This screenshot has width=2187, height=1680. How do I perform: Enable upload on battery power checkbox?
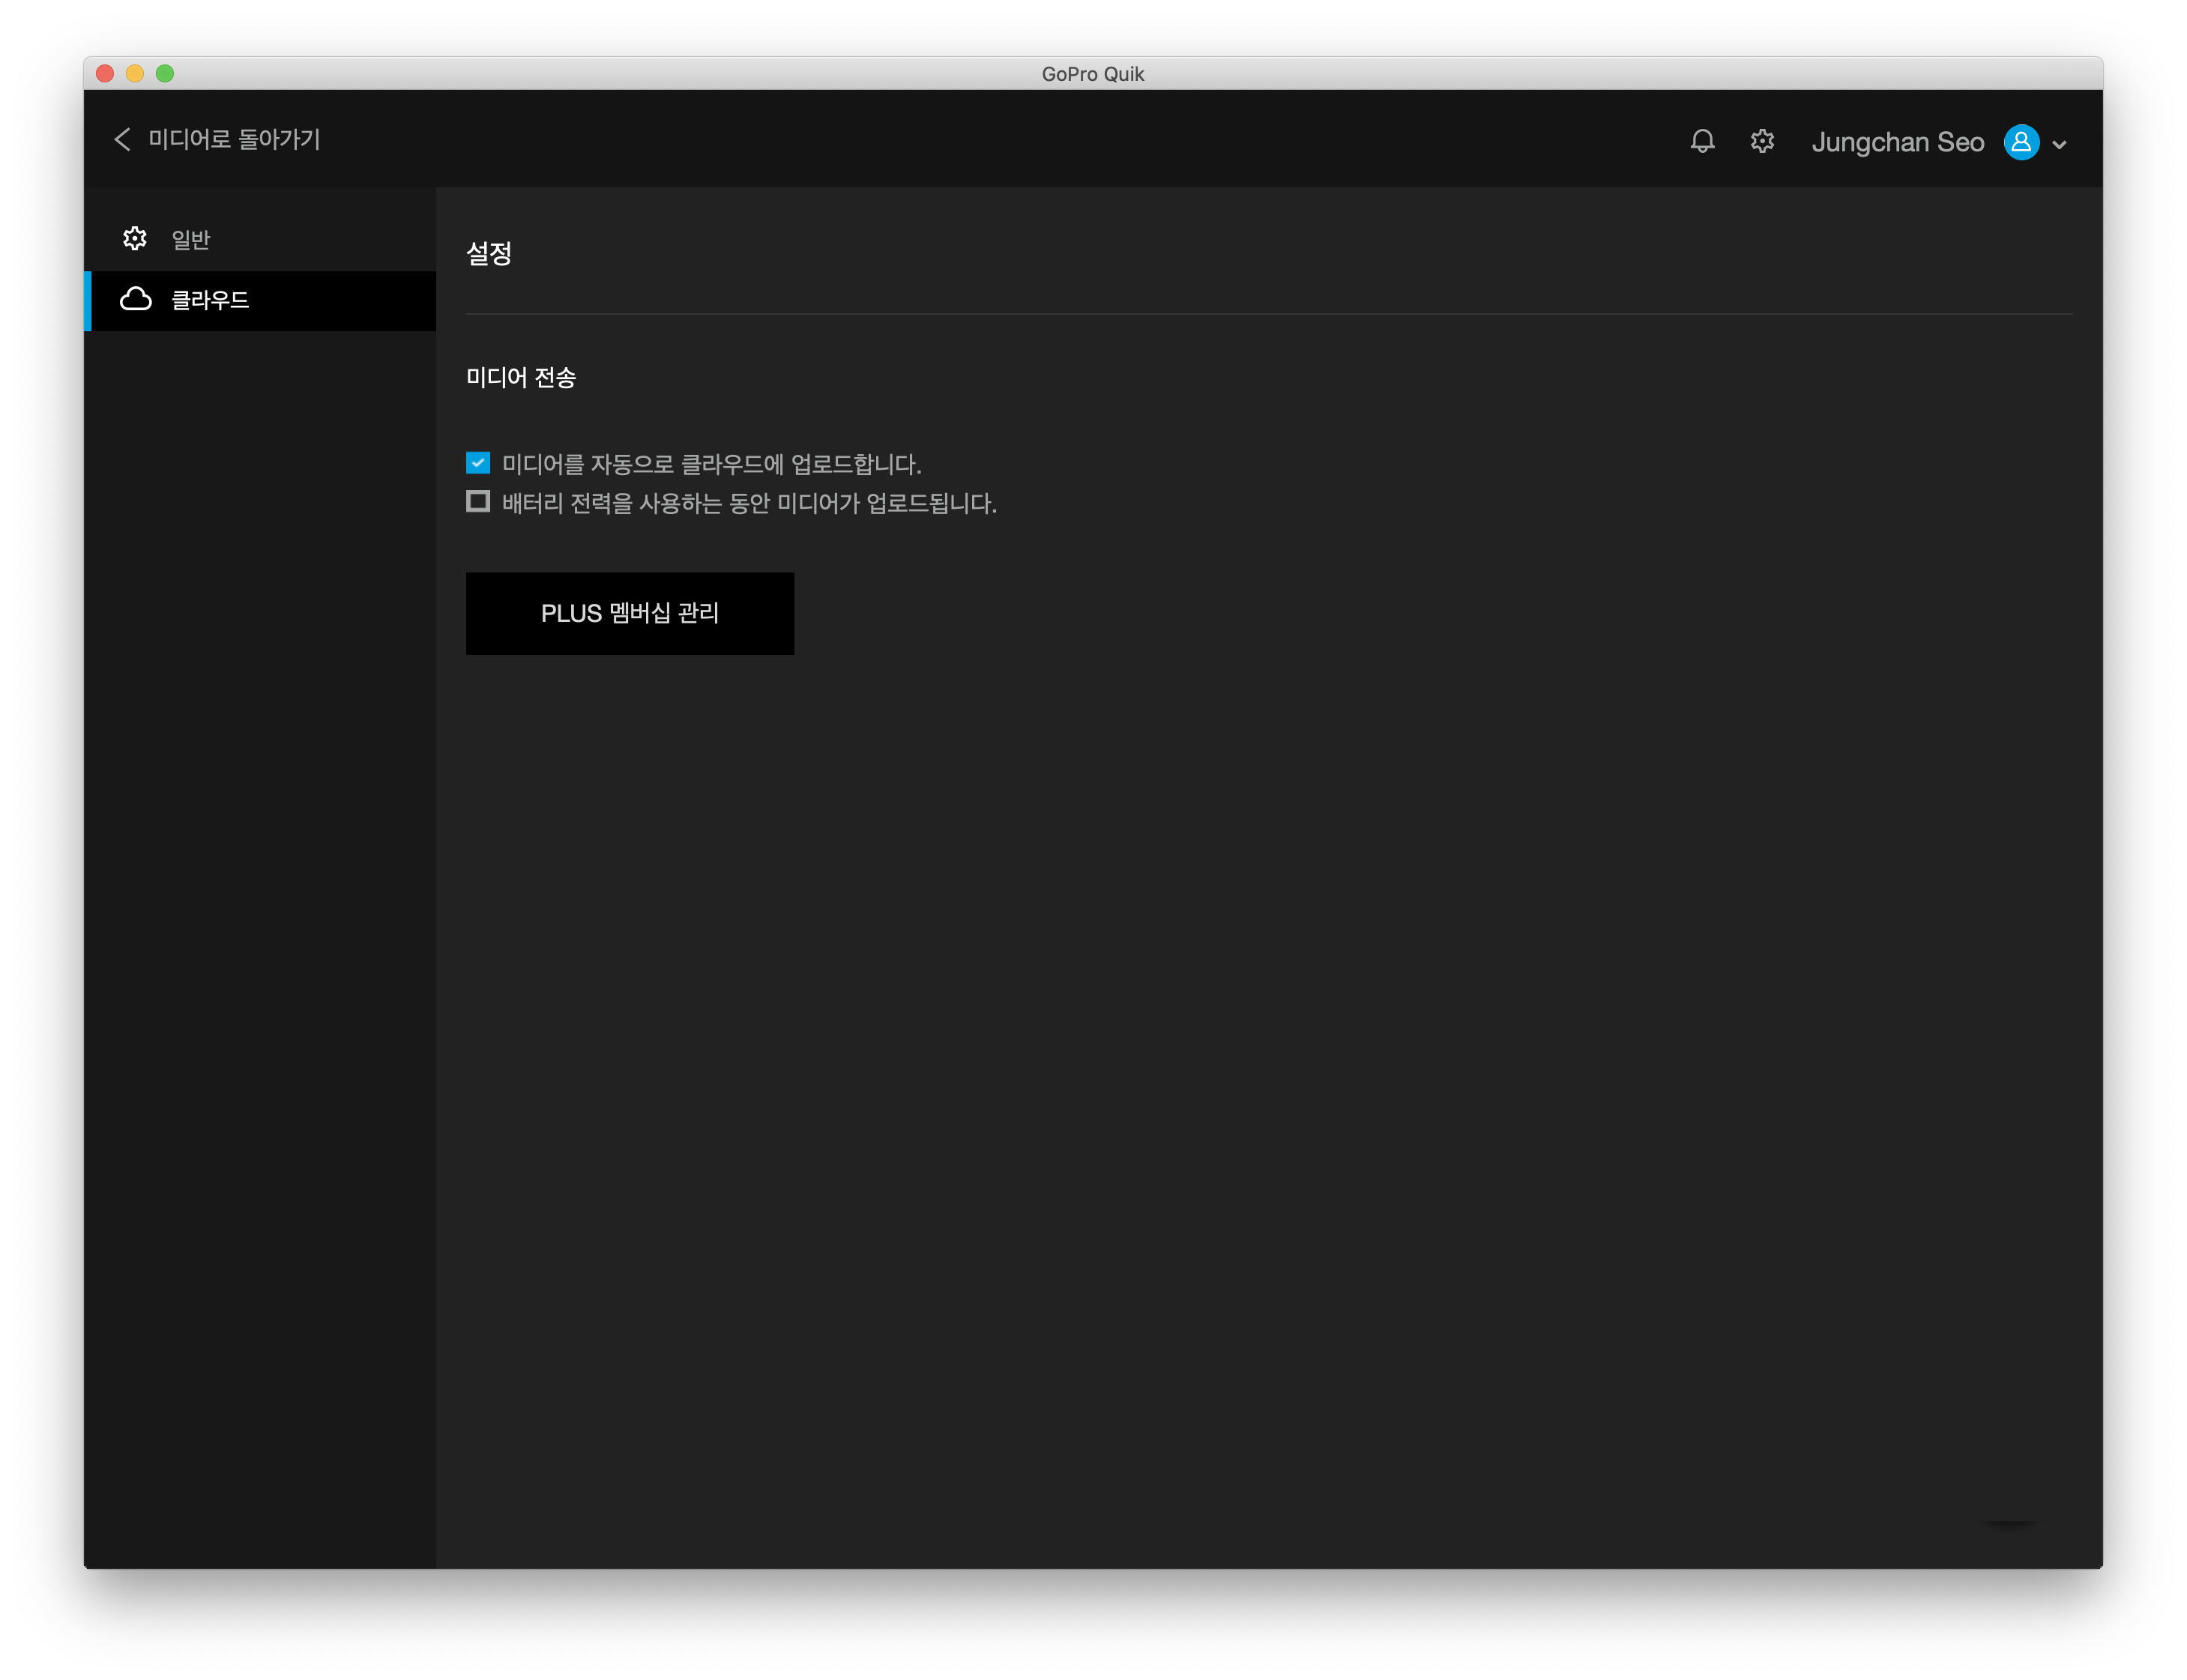point(478,502)
